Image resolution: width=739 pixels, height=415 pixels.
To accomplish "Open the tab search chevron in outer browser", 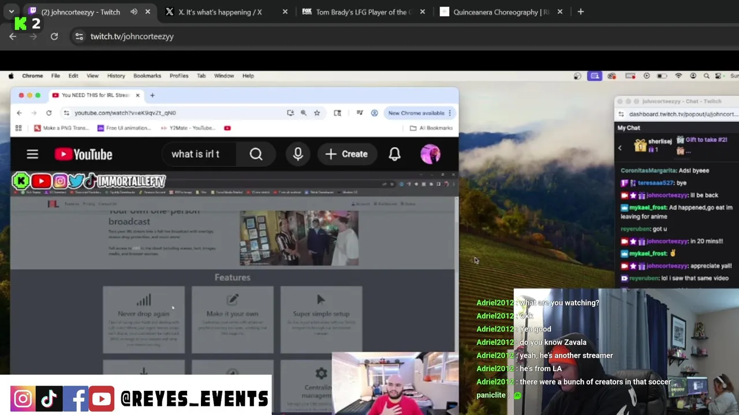I will pos(12,12).
